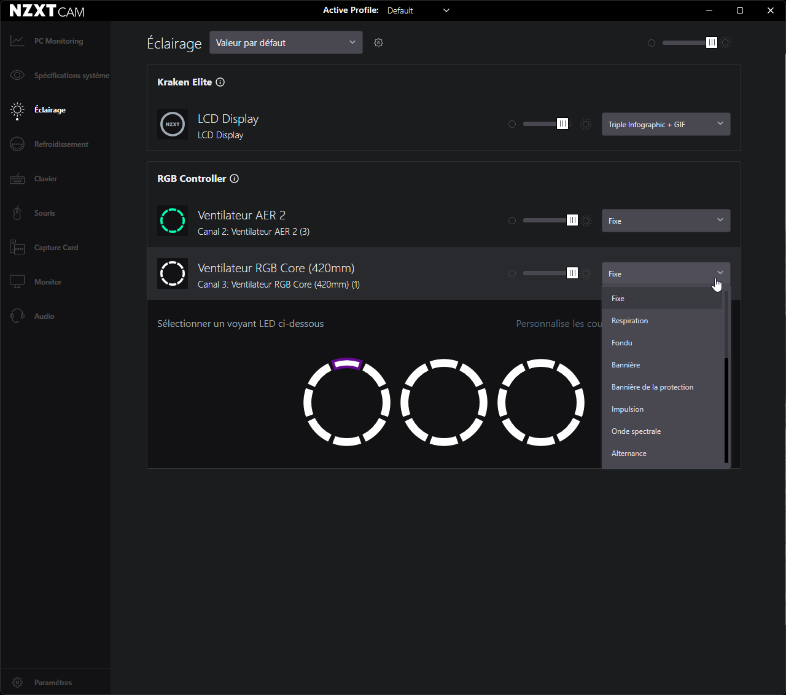The image size is (786, 695).
Task: Click the Ventilateur RGB Core brightness slider
Action: coord(551,273)
